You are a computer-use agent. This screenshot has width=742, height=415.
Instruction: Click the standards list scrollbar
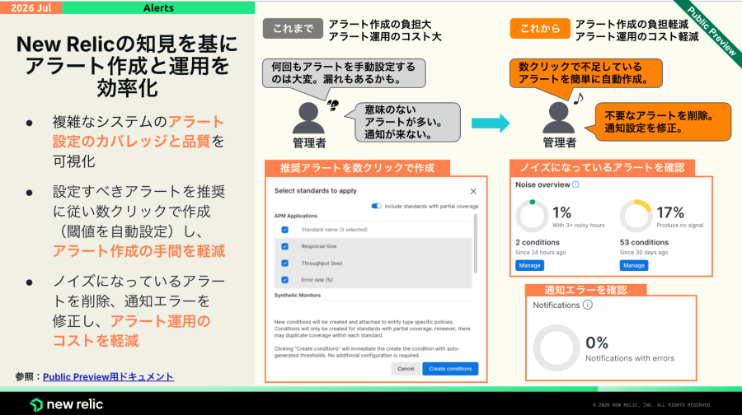[x=475, y=244]
